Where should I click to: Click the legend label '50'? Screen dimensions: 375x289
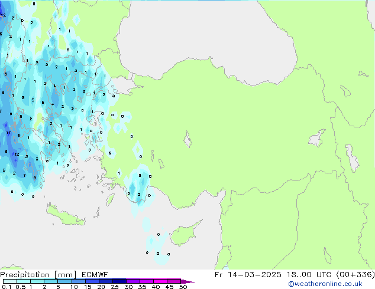click(183, 287)
